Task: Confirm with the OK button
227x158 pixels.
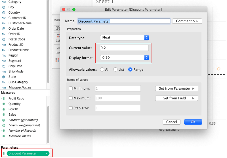Action: coord(193,122)
